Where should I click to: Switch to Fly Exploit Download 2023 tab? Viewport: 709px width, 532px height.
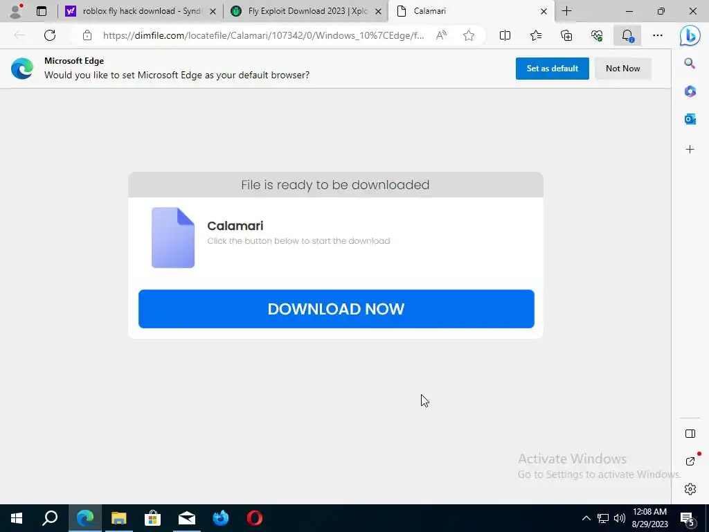tap(305, 11)
